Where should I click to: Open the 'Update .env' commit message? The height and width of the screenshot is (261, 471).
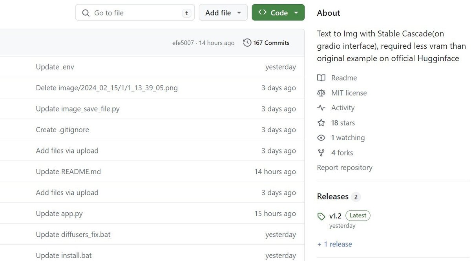(x=55, y=67)
